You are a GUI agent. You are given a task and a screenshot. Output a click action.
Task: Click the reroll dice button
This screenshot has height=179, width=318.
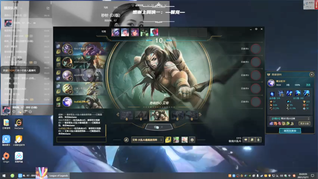[x=159, y=127]
